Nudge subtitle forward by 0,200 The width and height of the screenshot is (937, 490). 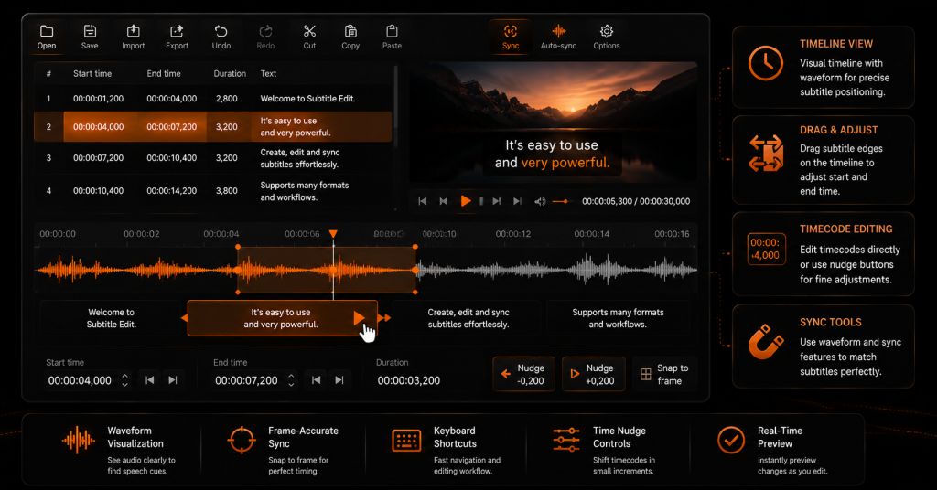(x=593, y=374)
